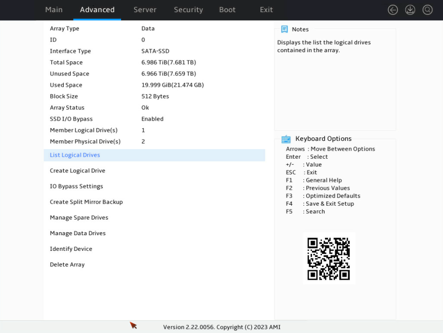Viewport: 443px width, 333px height.
Task: Click the Member Physical Drive(s) label
Action: pos(85,141)
